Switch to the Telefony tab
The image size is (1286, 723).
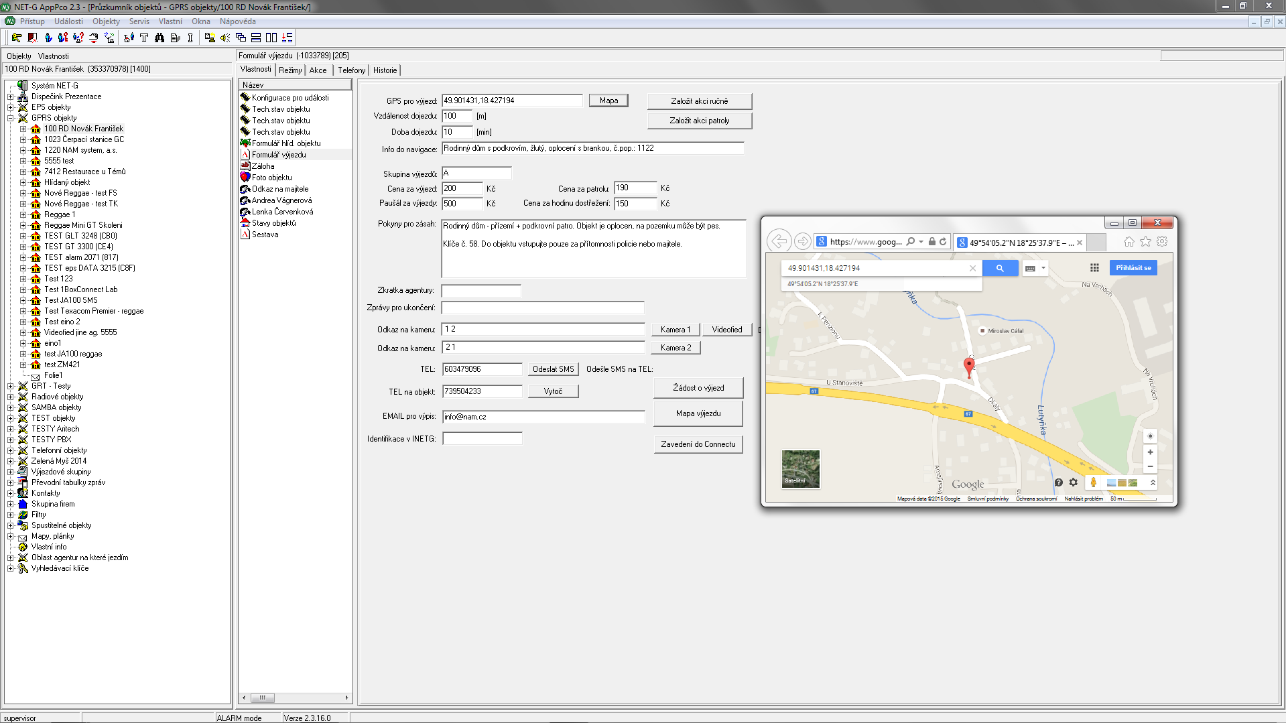[x=351, y=70]
